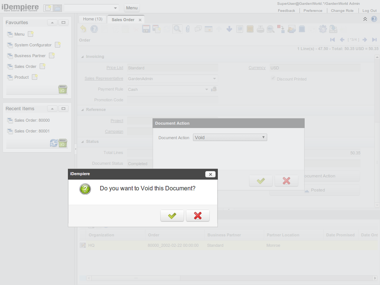Collapse the Invoicing section
This screenshot has height=285, width=380.
[82, 57]
